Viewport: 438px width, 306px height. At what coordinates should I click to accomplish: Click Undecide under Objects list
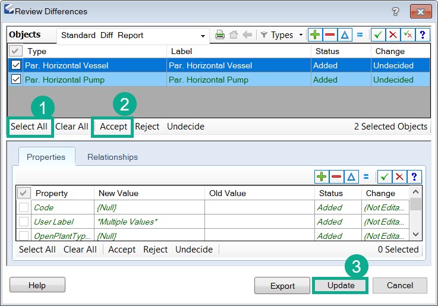pyautogui.click(x=186, y=127)
